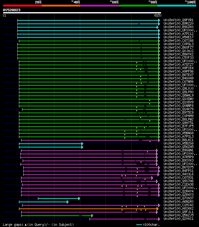Open the UniRef100_Q2R4Y3 hit
Screen dimensions: 199x227
coord(178,195)
